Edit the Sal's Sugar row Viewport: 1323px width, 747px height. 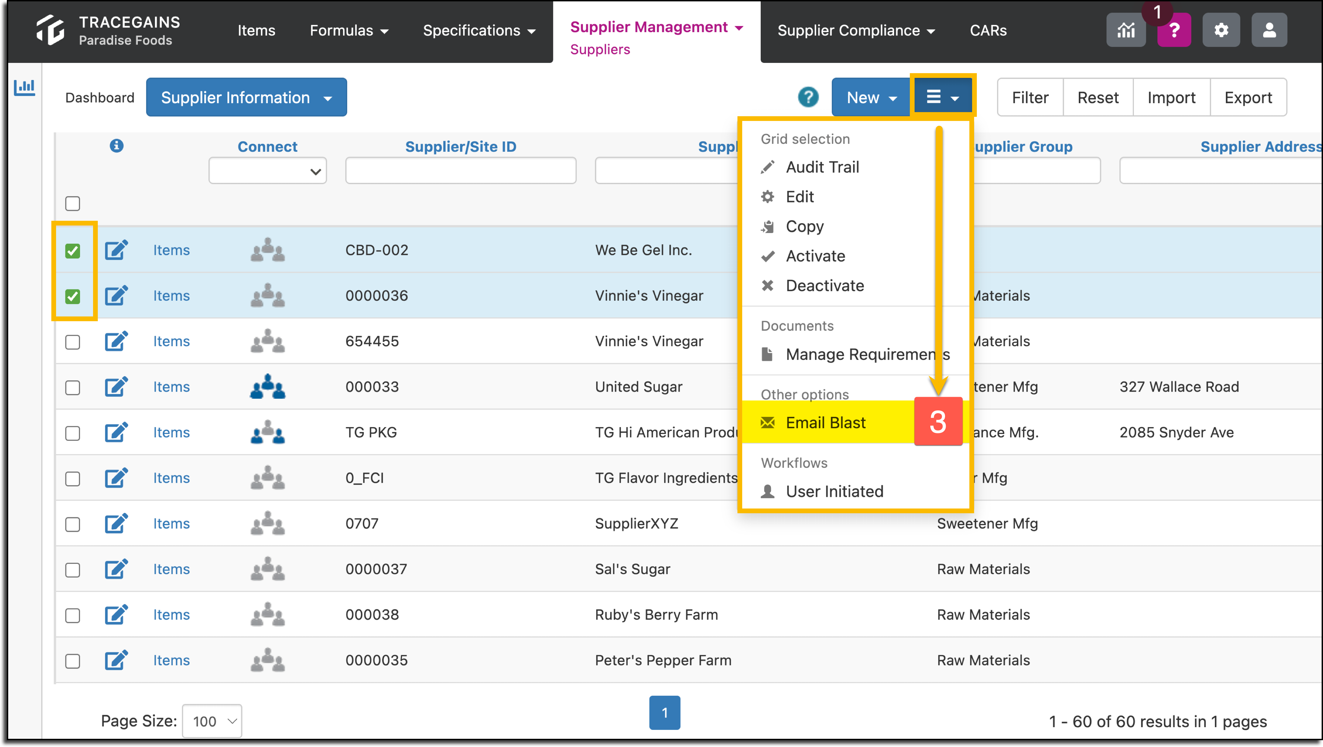pos(116,570)
